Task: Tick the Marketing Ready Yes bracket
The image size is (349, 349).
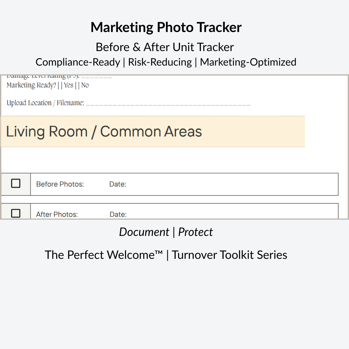Action: [x=60, y=85]
